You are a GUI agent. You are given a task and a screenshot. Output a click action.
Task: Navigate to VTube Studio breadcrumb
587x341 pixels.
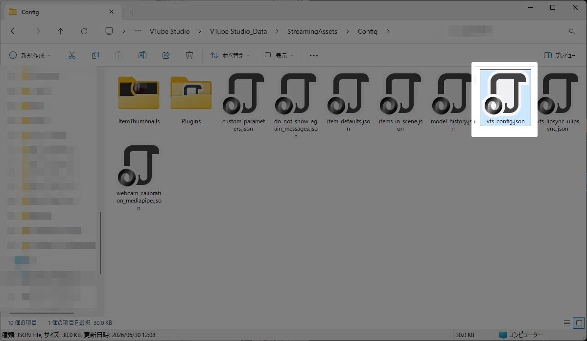[x=169, y=31]
